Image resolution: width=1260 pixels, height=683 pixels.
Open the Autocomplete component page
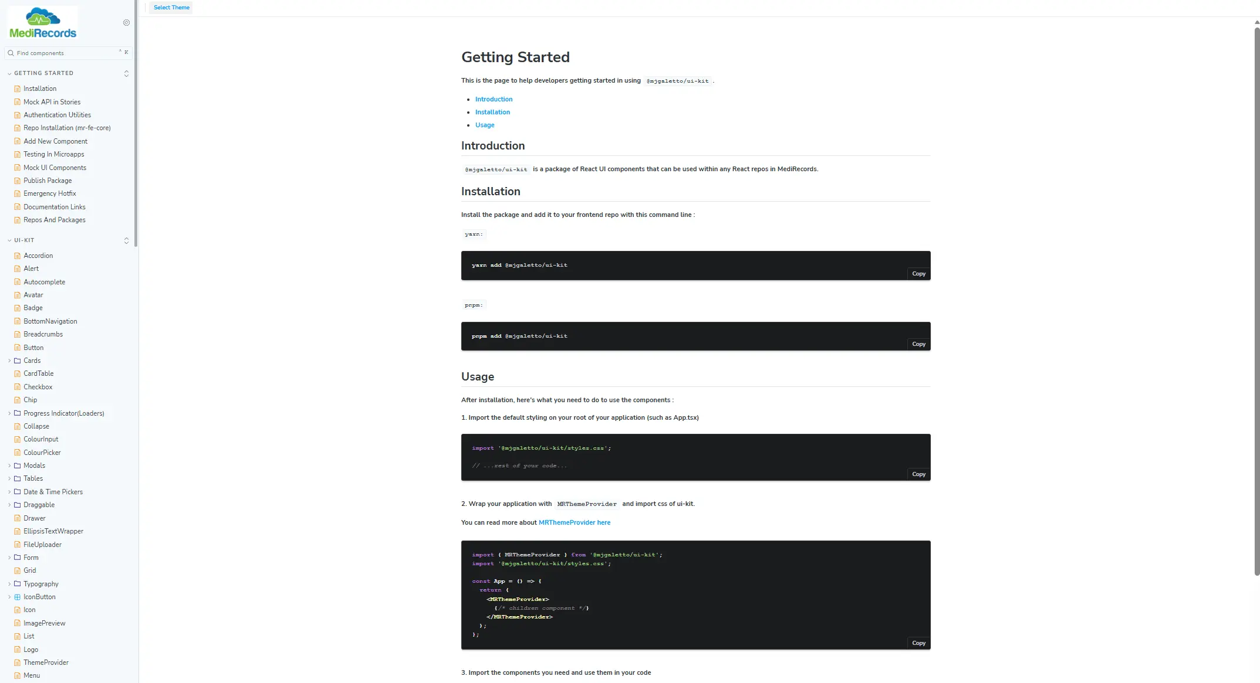(44, 282)
